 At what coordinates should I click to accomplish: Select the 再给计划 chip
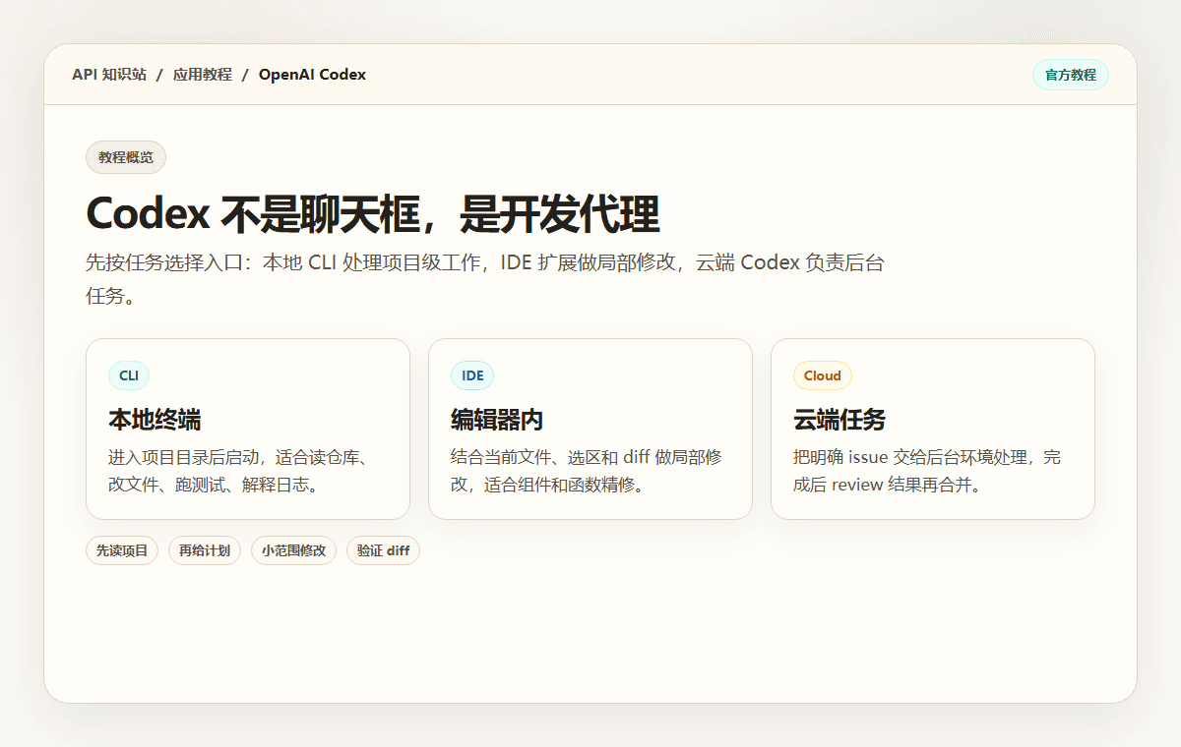pyautogui.click(x=205, y=550)
